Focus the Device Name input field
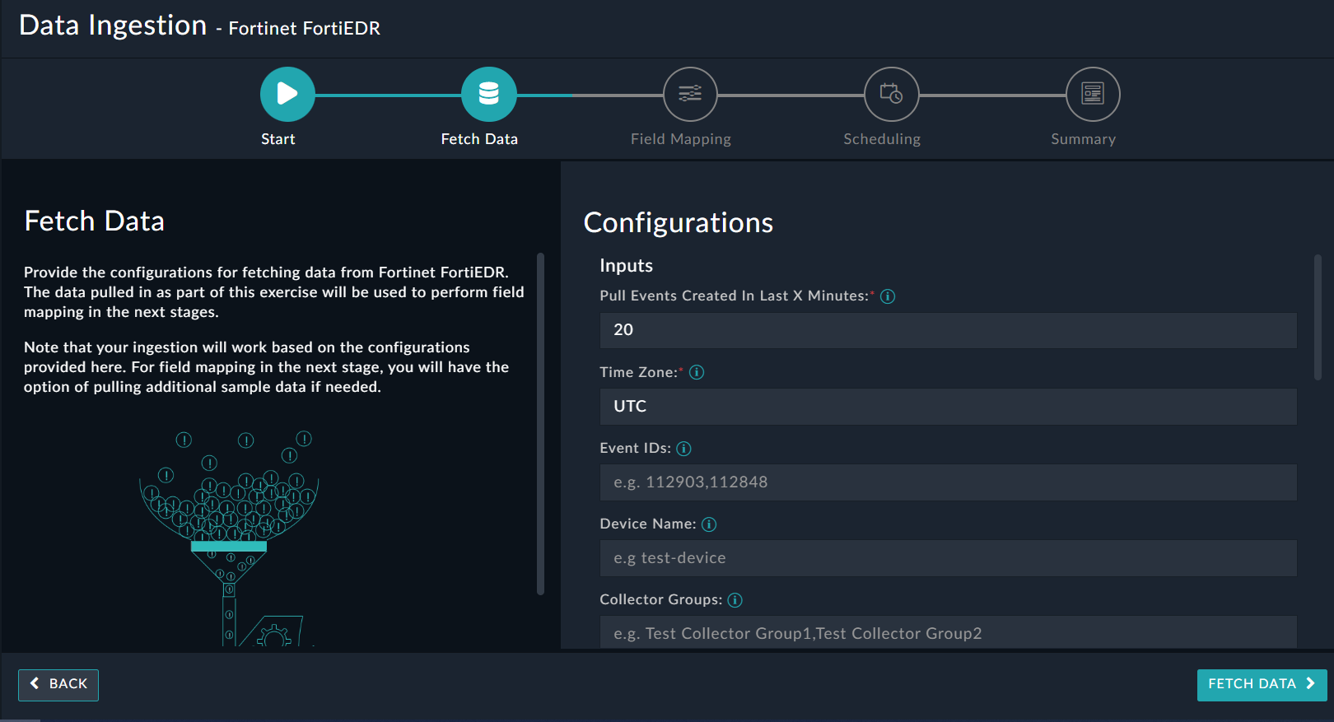Image resolution: width=1334 pixels, height=722 pixels. [x=948, y=558]
